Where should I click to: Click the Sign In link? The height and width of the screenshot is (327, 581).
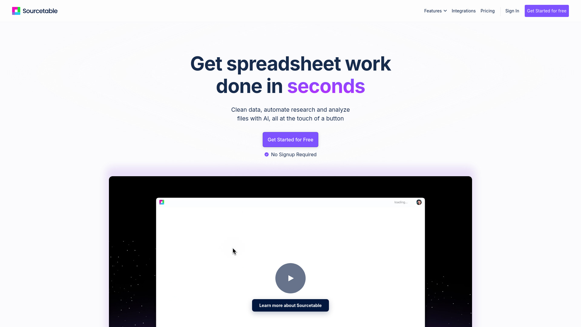(512, 11)
